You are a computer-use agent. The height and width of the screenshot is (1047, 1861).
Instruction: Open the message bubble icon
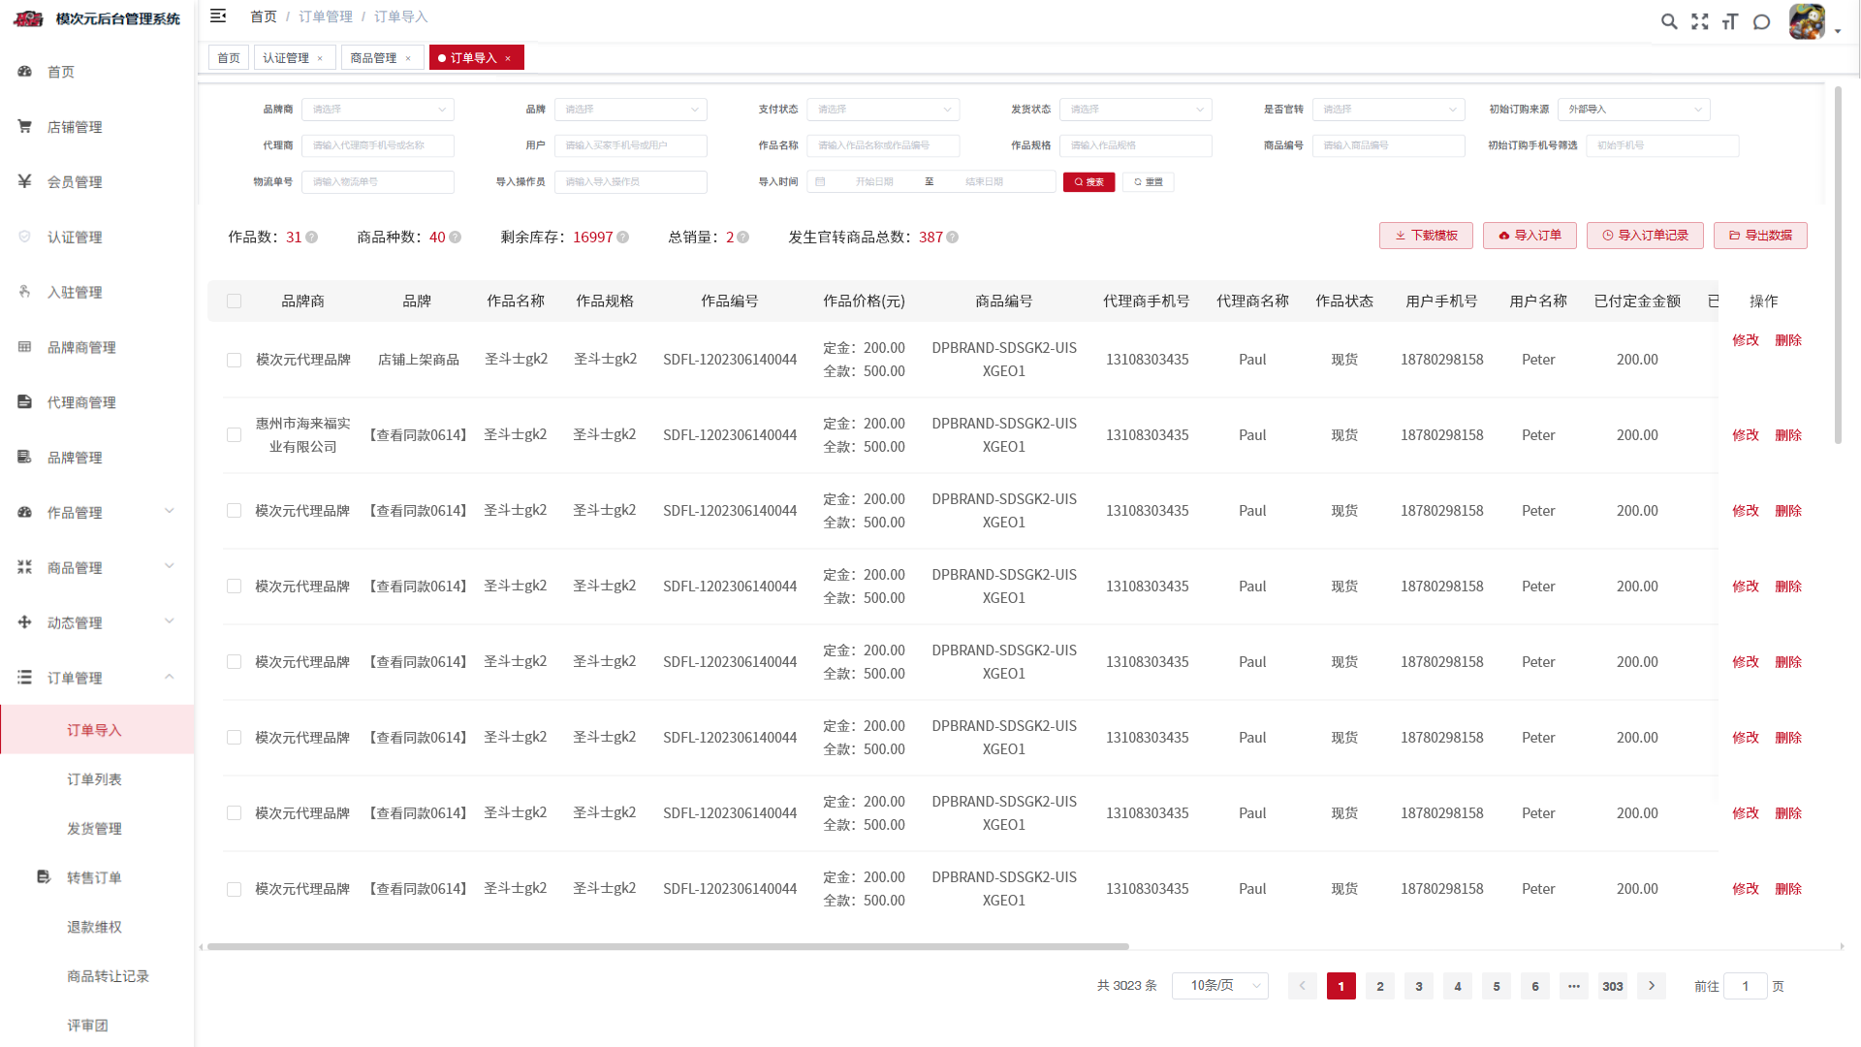(1762, 21)
